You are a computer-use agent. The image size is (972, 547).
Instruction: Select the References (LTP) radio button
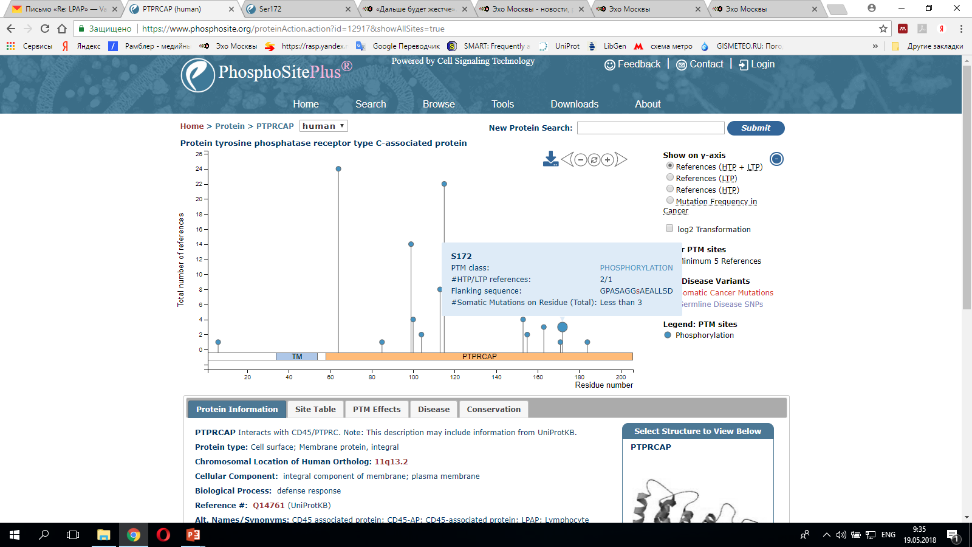tap(670, 177)
